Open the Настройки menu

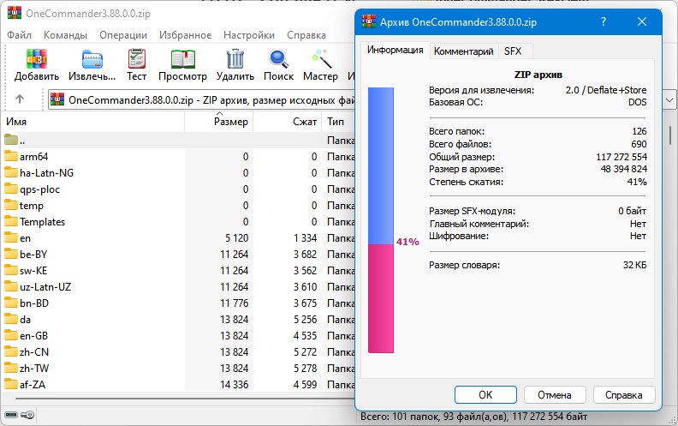(x=249, y=35)
